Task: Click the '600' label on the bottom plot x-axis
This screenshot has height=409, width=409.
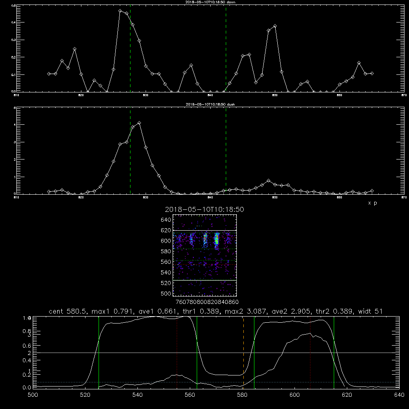Action: click(x=294, y=395)
